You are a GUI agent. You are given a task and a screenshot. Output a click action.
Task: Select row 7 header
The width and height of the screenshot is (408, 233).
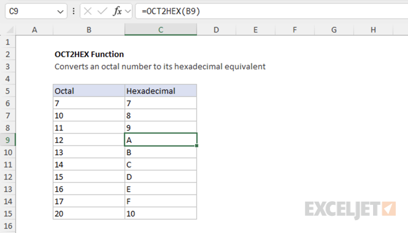click(8, 115)
